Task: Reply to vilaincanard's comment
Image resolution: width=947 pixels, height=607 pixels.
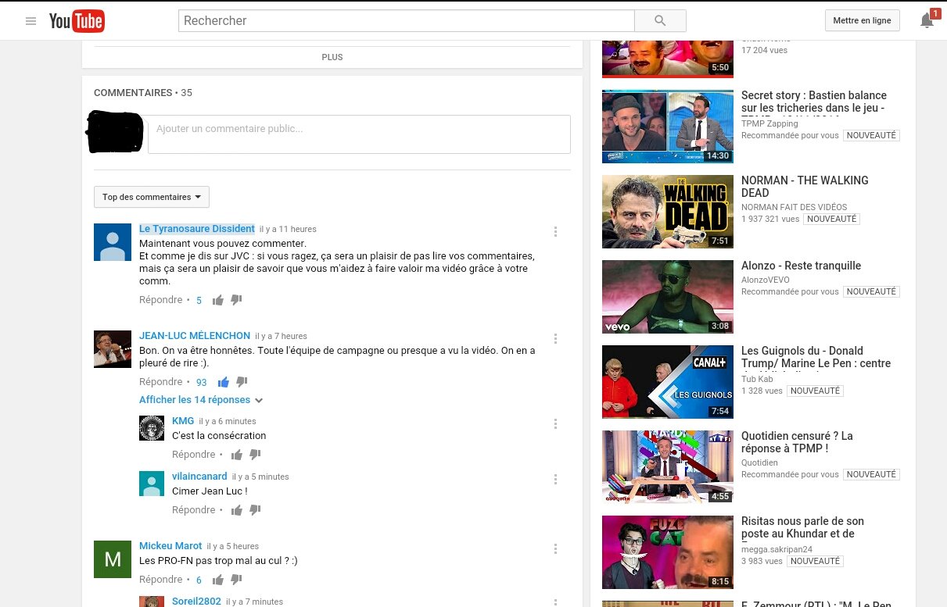Action: click(194, 510)
